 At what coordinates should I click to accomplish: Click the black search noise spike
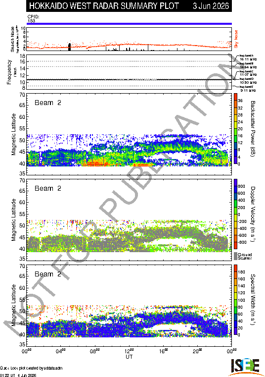tap(70, 47)
